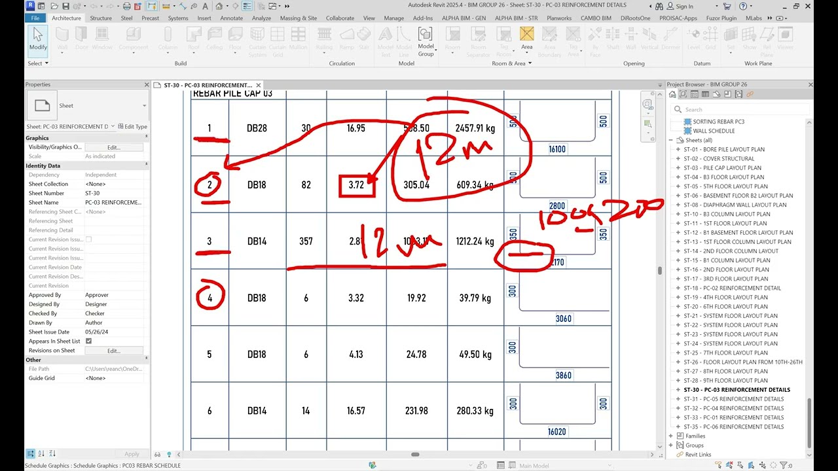Click the Filter icon in the status bar

pos(784,465)
